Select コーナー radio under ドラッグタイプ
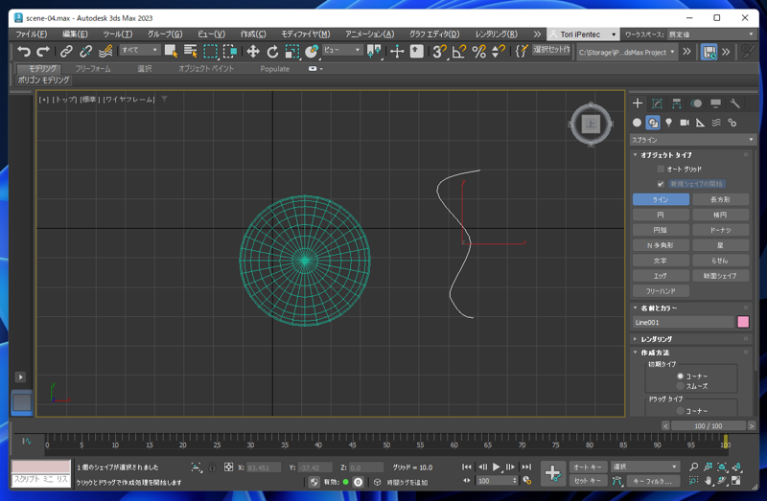 pos(680,411)
